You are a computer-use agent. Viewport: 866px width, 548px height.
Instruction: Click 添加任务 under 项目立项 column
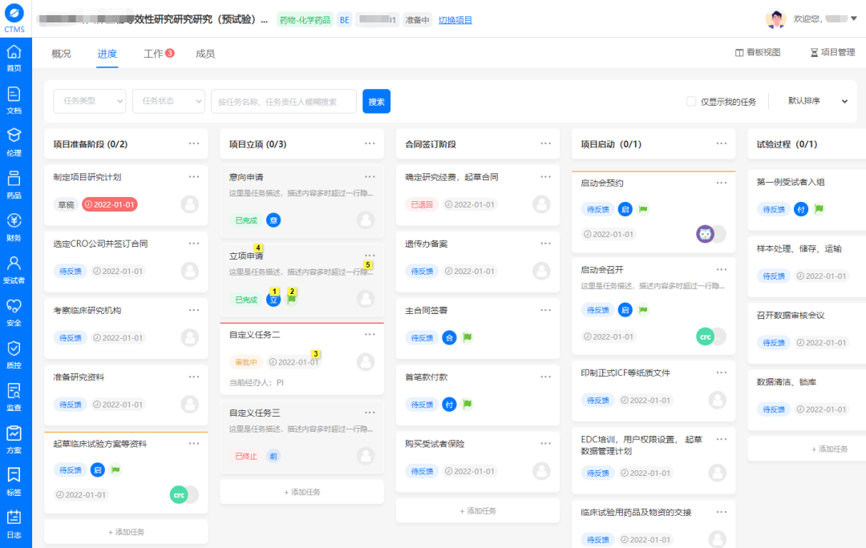302,492
